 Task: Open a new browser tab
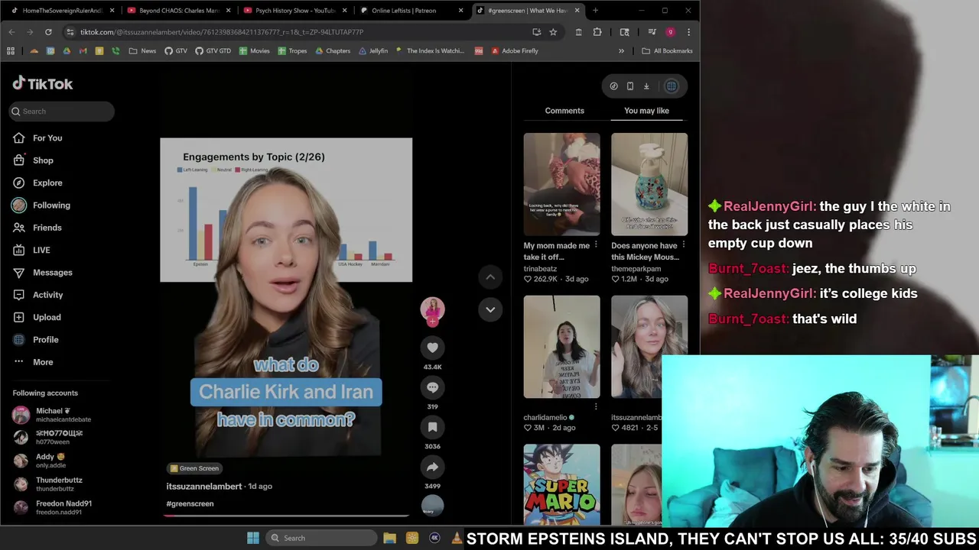coord(595,11)
